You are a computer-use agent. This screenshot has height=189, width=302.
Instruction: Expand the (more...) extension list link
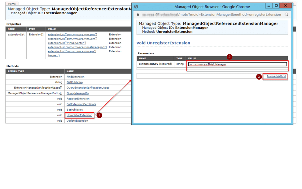[x=54, y=56]
